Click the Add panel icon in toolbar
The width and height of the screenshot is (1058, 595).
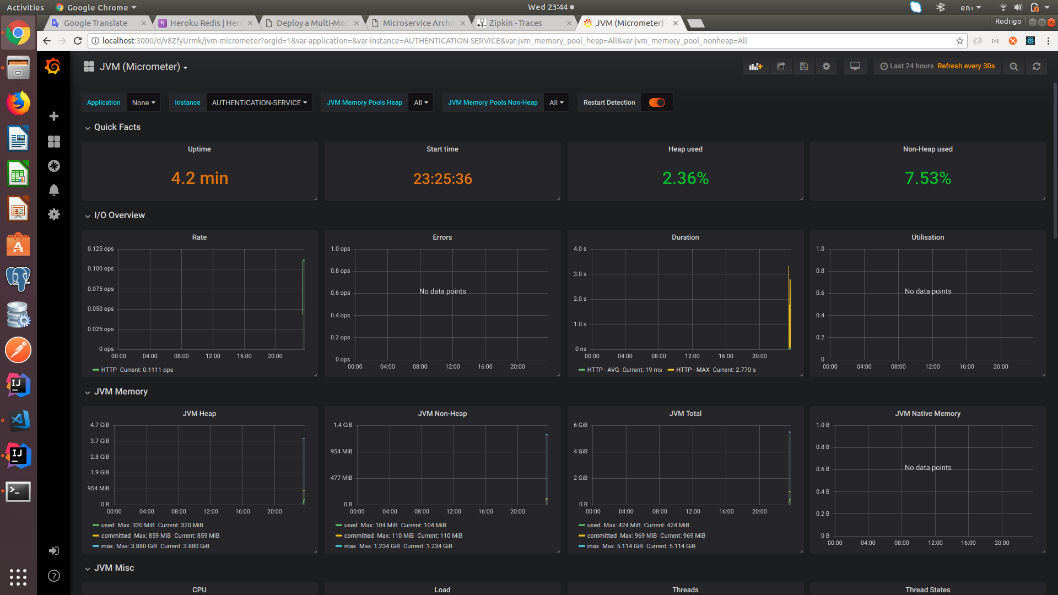click(x=755, y=66)
